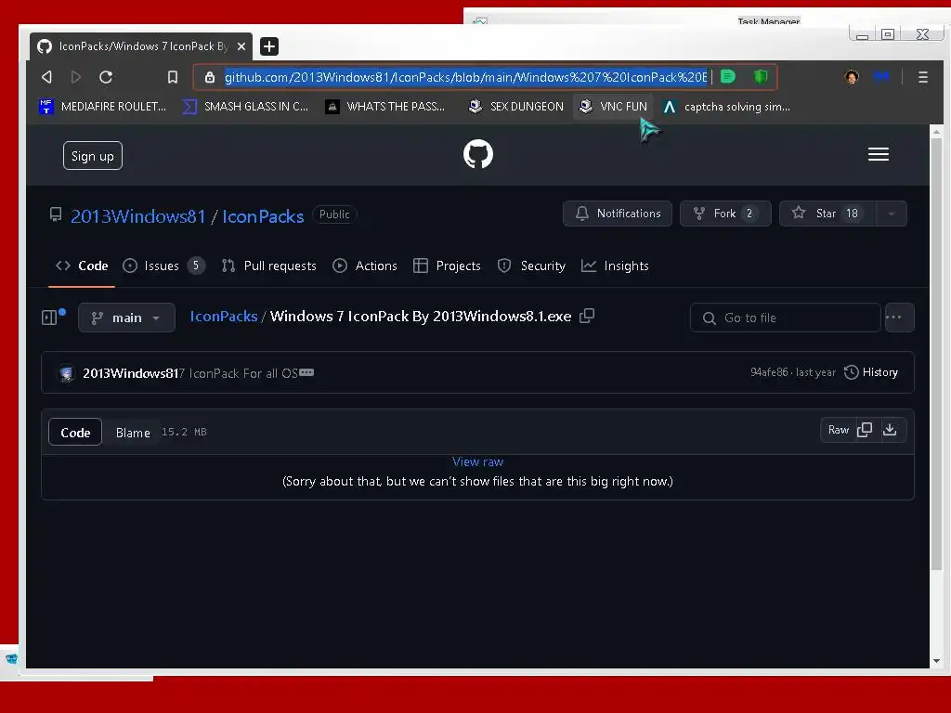The image size is (951, 713).
Task: Switch to the Issues tab
Action: 163,266
